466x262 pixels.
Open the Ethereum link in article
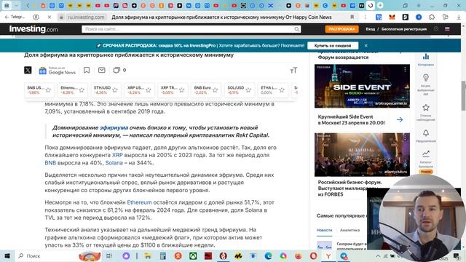pyautogui.click(x=139, y=202)
